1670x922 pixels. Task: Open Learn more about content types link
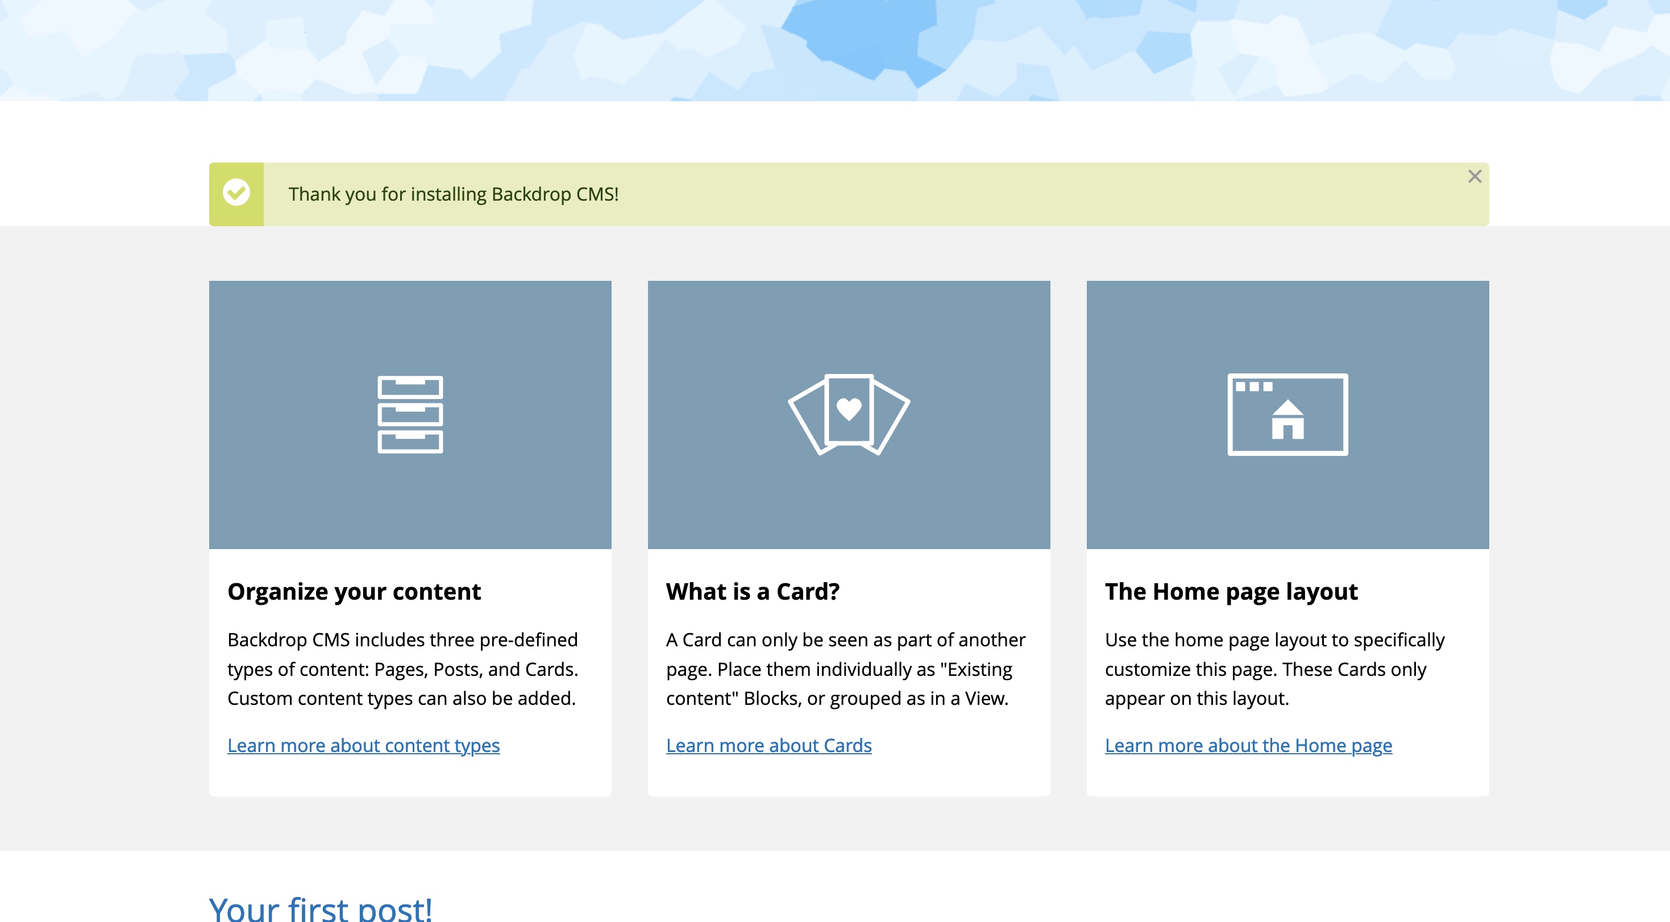click(363, 745)
